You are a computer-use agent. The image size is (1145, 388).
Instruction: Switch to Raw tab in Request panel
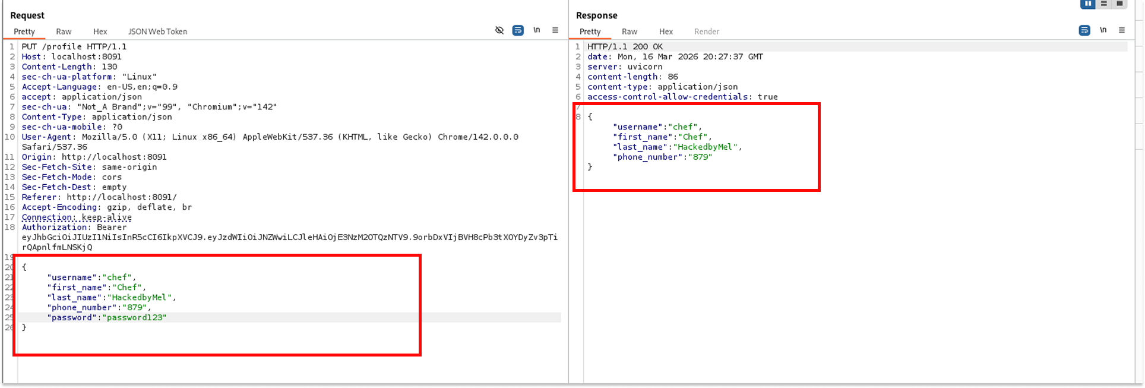point(64,31)
